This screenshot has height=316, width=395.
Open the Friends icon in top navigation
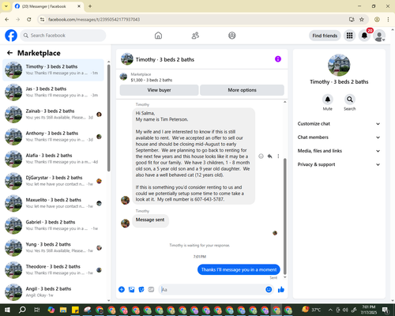pos(195,36)
